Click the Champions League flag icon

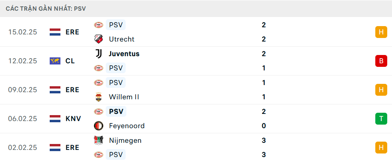(x=55, y=61)
